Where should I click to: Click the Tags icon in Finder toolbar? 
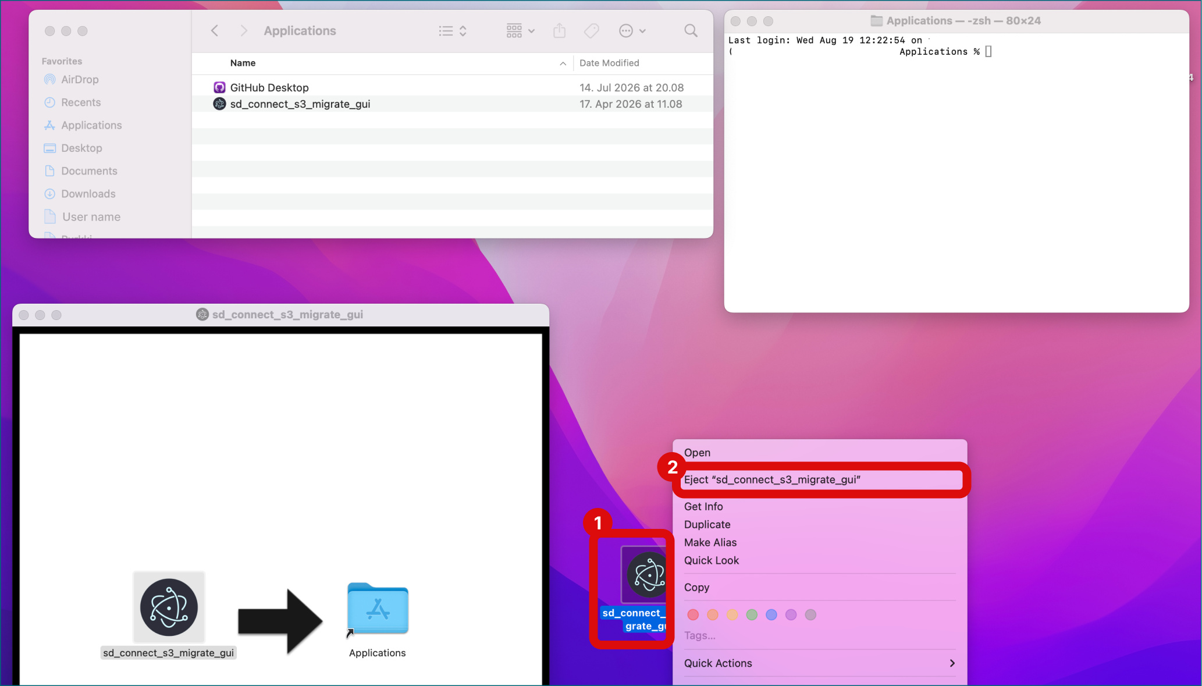592,31
